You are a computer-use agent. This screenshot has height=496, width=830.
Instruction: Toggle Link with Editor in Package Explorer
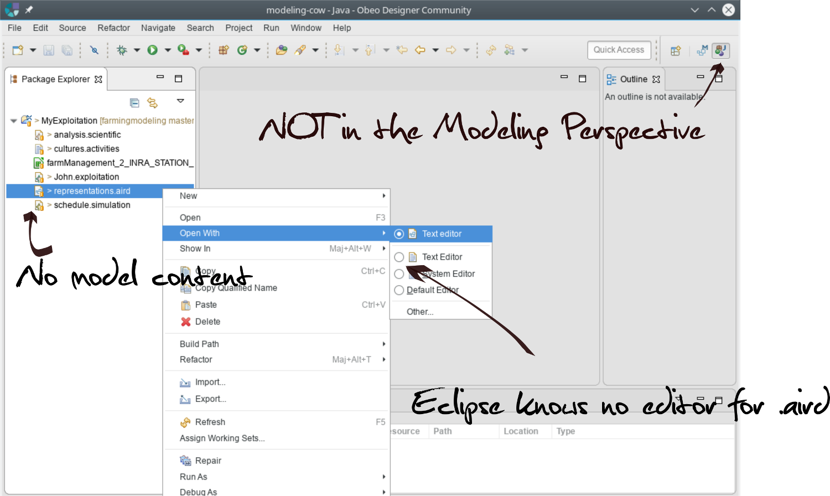pyautogui.click(x=152, y=103)
